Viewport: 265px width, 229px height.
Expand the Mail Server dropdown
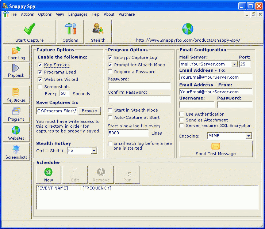click(x=234, y=64)
